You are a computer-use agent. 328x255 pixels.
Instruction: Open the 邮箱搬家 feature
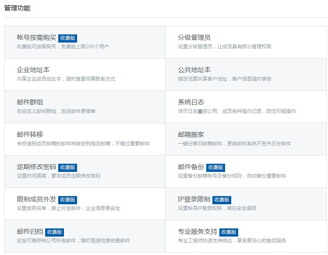(x=191, y=135)
